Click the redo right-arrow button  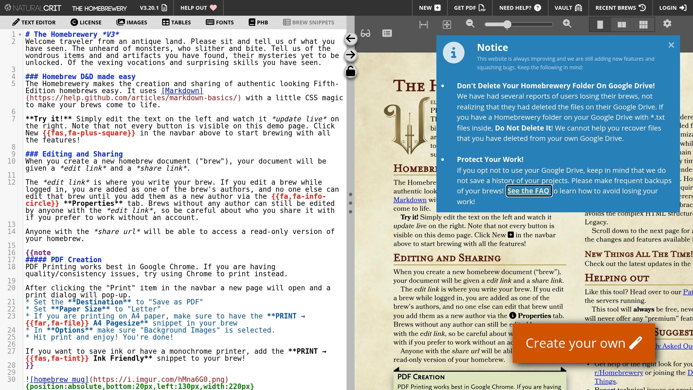[x=351, y=55]
